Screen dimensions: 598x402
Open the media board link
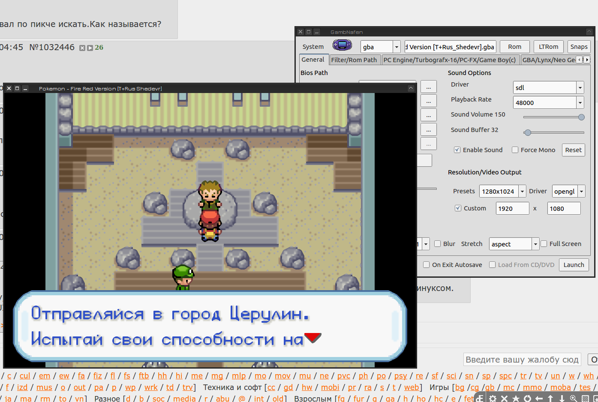coord(184,399)
